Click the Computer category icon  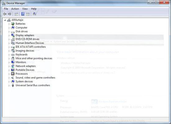pyautogui.click(x=13, y=28)
